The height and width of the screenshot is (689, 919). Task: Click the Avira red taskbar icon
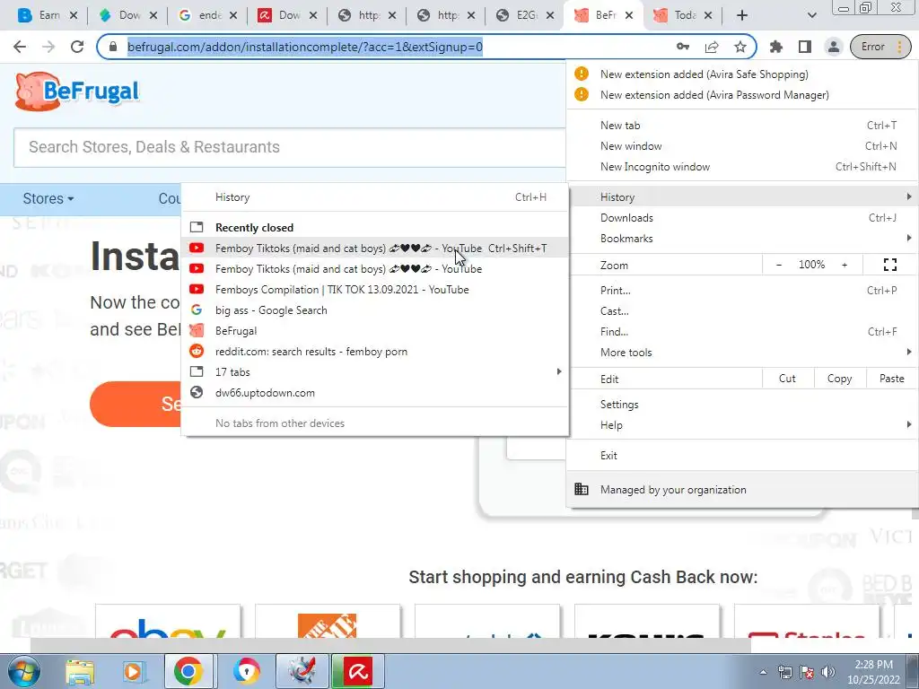358,671
